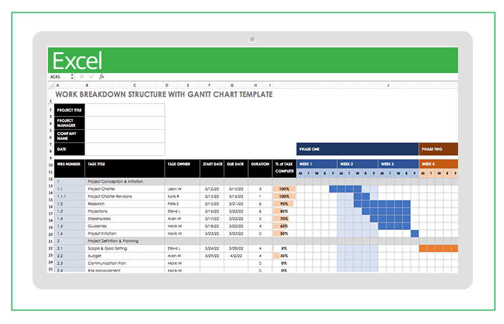The height and width of the screenshot is (324, 504).
Task: Click the cancel X icon in formula bar
Action: tap(81, 77)
